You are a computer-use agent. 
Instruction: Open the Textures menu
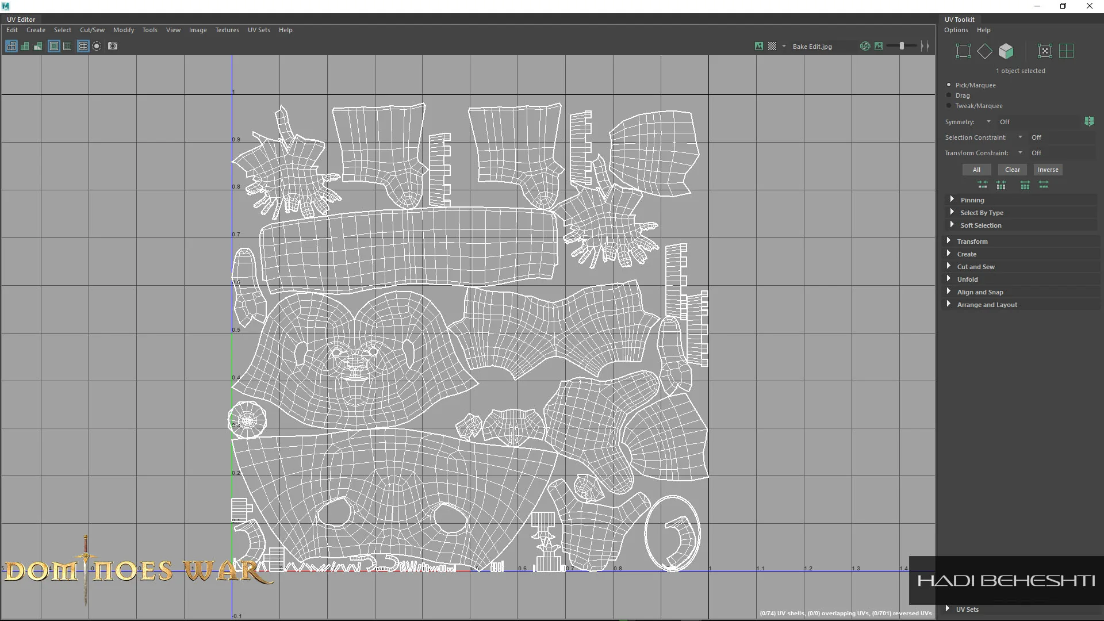pyautogui.click(x=227, y=30)
